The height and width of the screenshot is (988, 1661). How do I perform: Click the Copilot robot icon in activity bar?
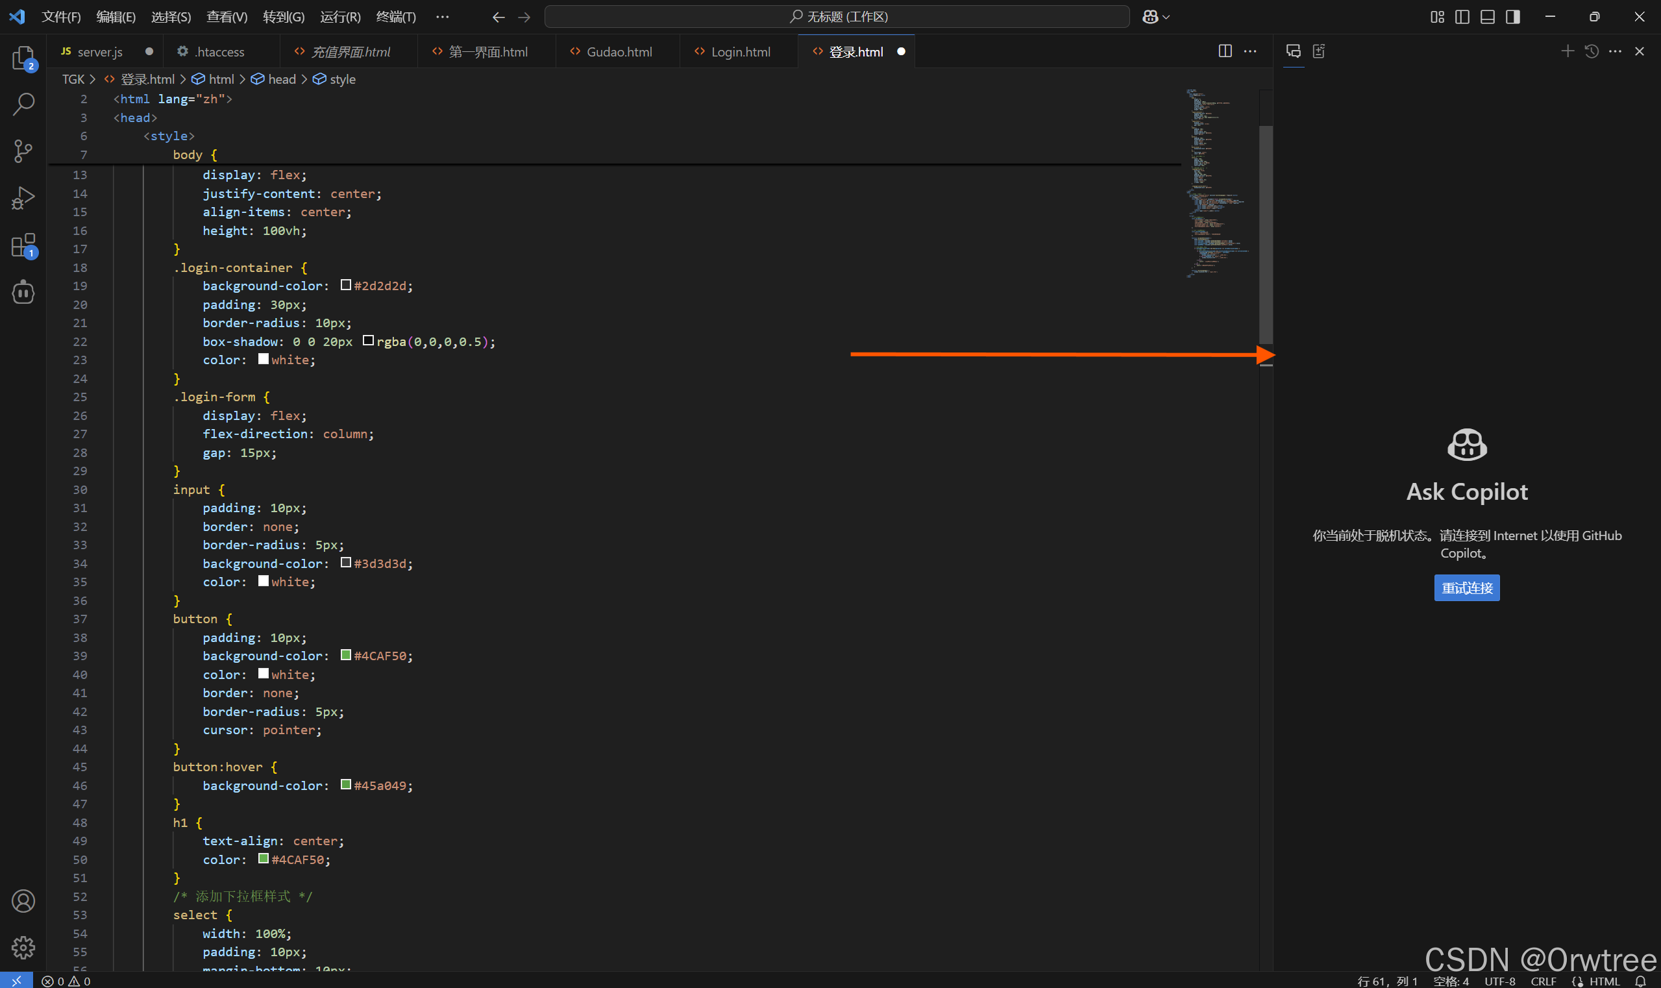coord(23,291)
